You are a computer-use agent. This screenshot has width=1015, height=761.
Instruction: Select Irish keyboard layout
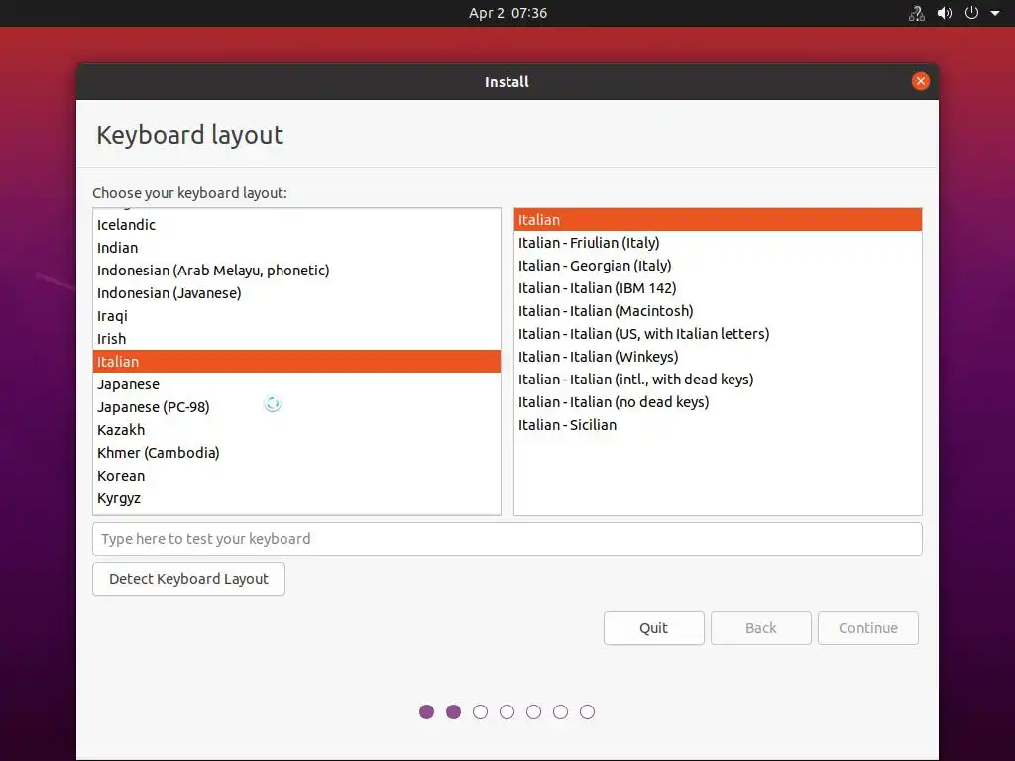coord(296,339)
